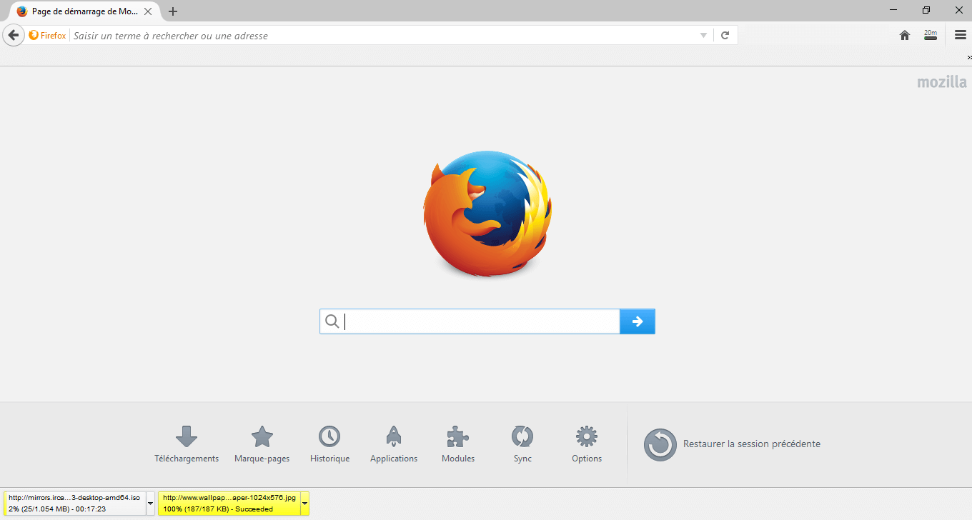Viewport: 972px width, 520px height.
Task: Open Sync shortcut
Action: 522,444
